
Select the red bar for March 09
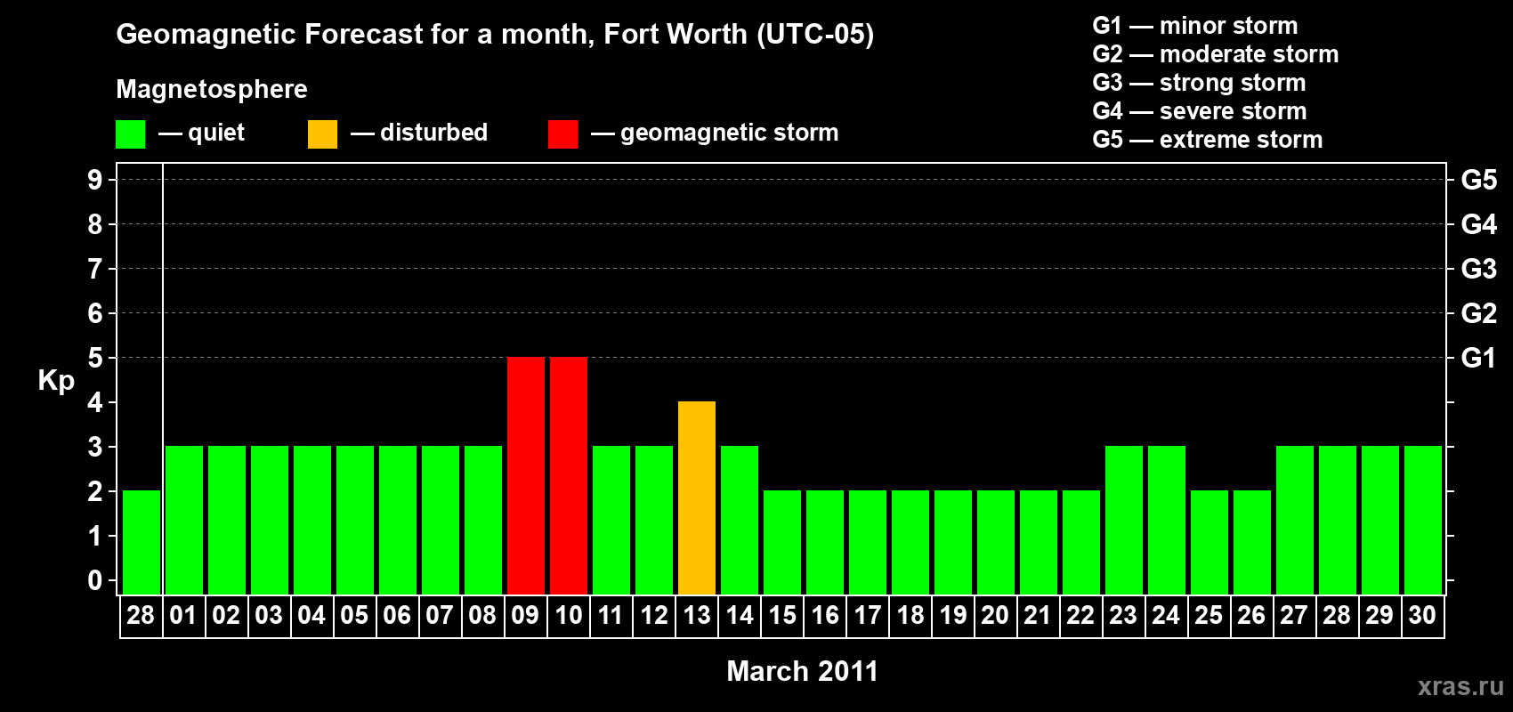[x=526, y=475]
